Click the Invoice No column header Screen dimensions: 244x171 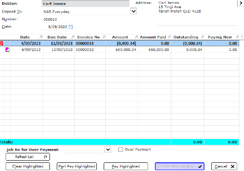pyautogui.click(x=88, y=37)
